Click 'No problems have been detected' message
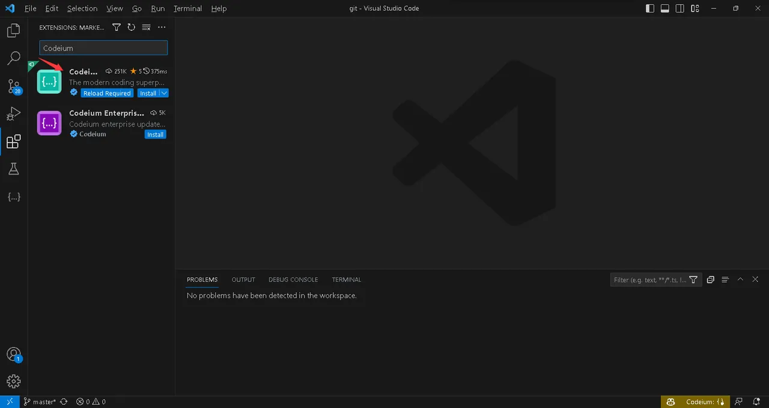Screen dimensions: 769x408 tap(272, 295)
